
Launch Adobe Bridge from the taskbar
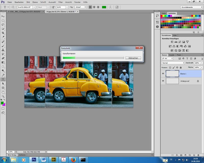tap(54, 159)
